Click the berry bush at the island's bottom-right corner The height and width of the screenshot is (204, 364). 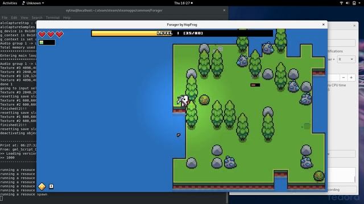click(318, 176)
